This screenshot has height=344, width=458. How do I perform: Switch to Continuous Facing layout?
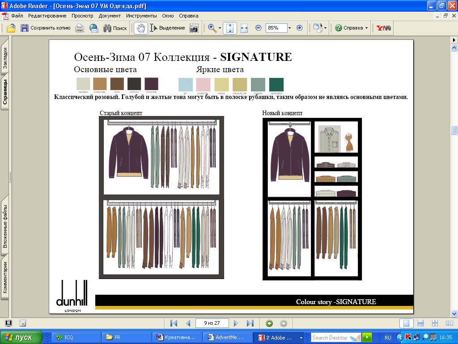pos(435,323)
